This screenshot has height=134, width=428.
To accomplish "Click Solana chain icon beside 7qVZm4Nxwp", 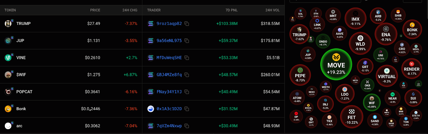I will coord(151,126).
